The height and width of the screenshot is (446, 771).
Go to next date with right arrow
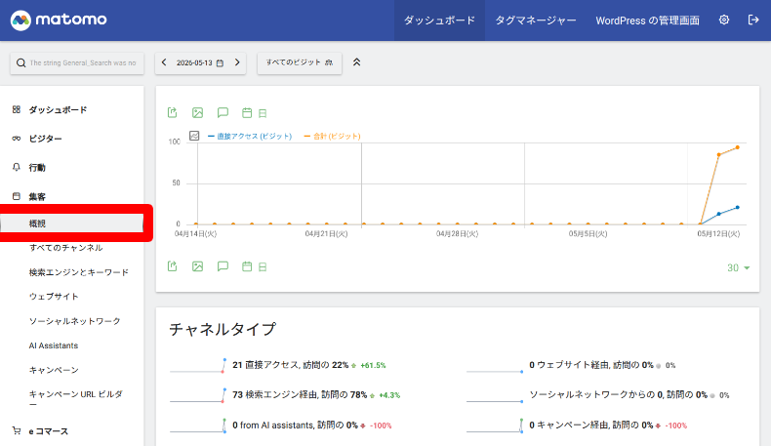[x=237, y=62]
